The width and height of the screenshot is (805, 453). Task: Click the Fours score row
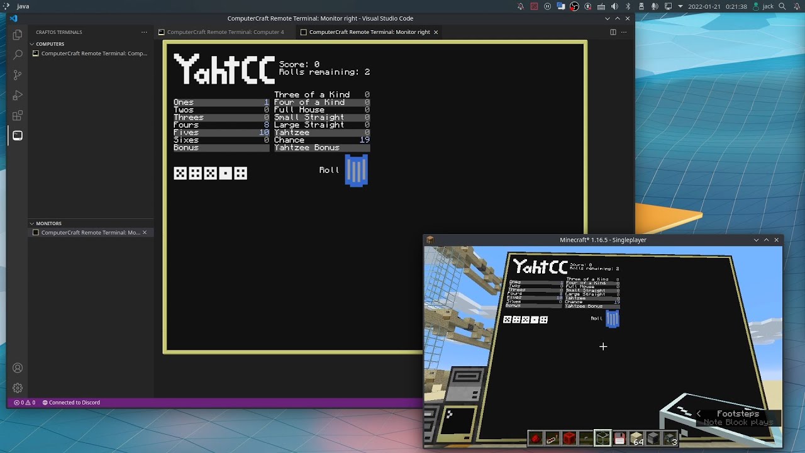click(x=221, y=125)
